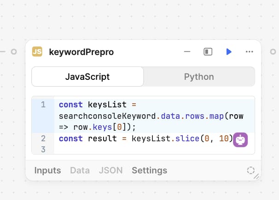Open the node Settings tab
Image resolution: width=279 pixels, height=200 pixels.
pyautogui.click(x=149, y=171)
